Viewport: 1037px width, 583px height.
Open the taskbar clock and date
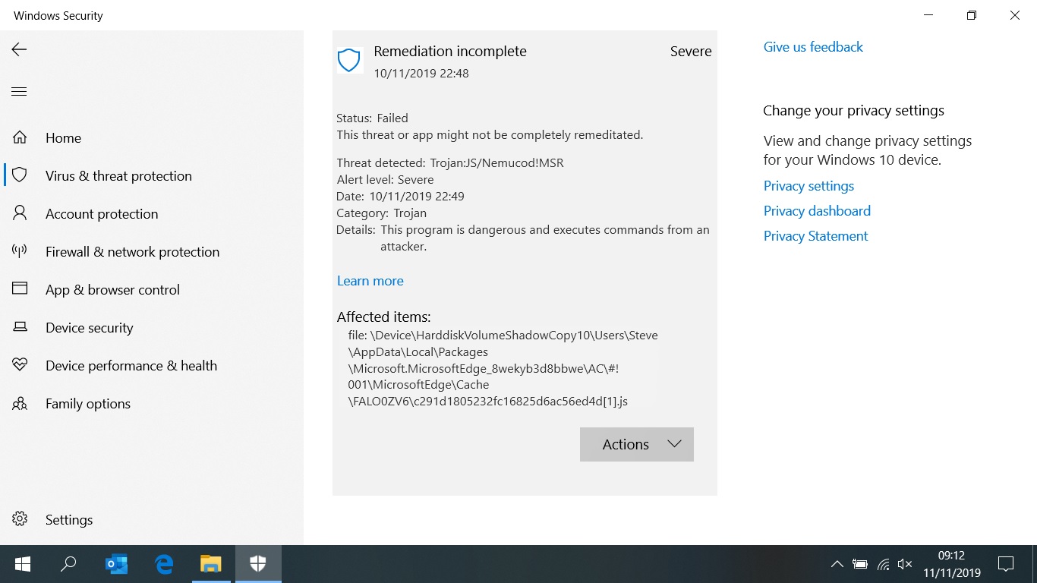coord(952,564)
